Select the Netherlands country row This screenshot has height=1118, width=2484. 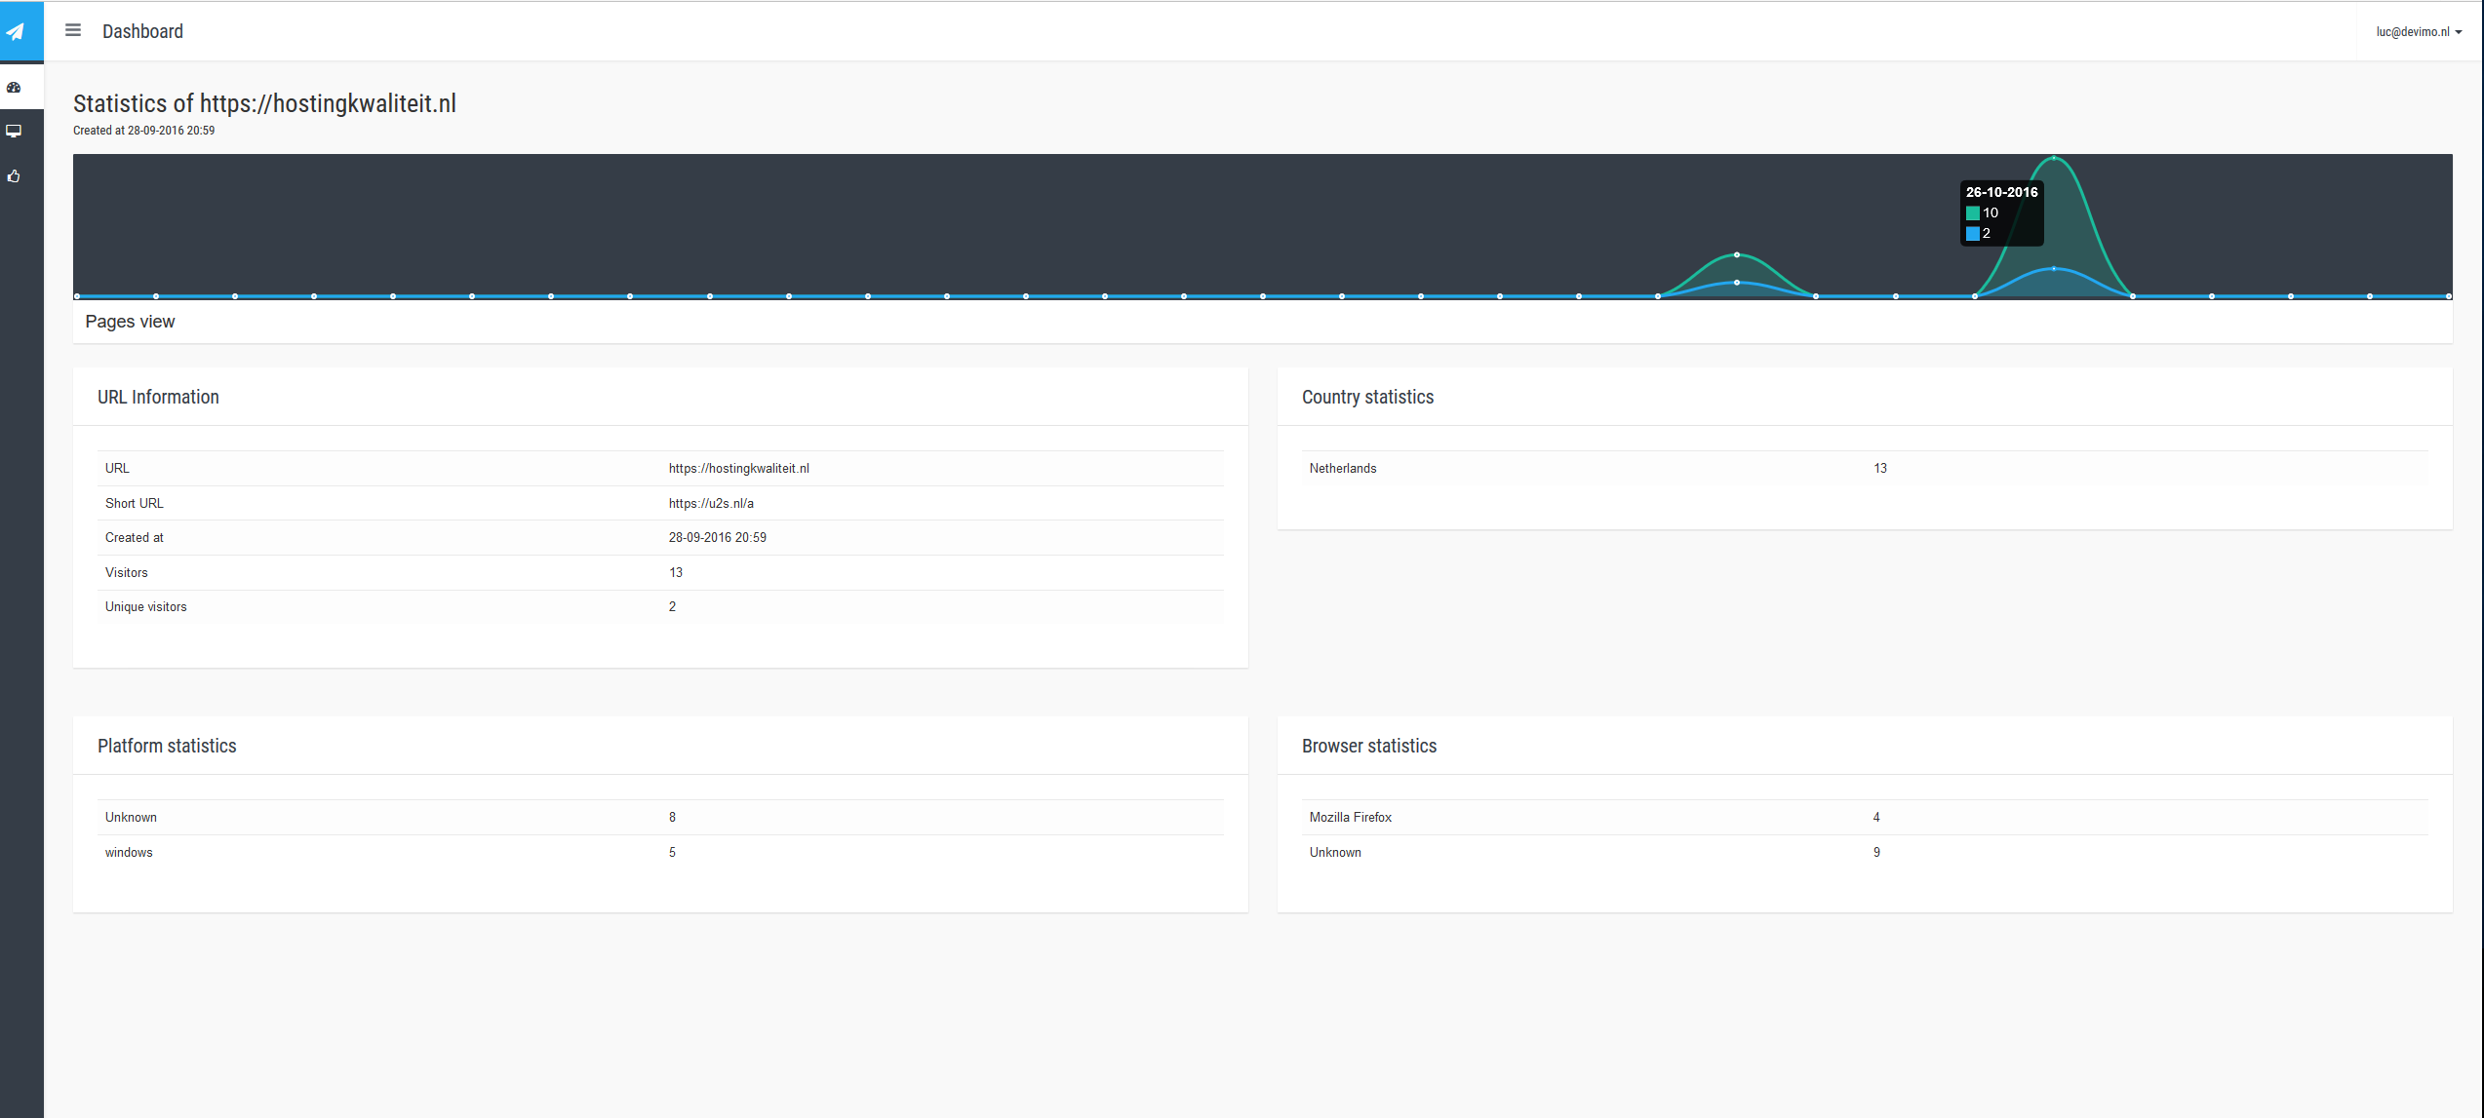(1343, 469)
